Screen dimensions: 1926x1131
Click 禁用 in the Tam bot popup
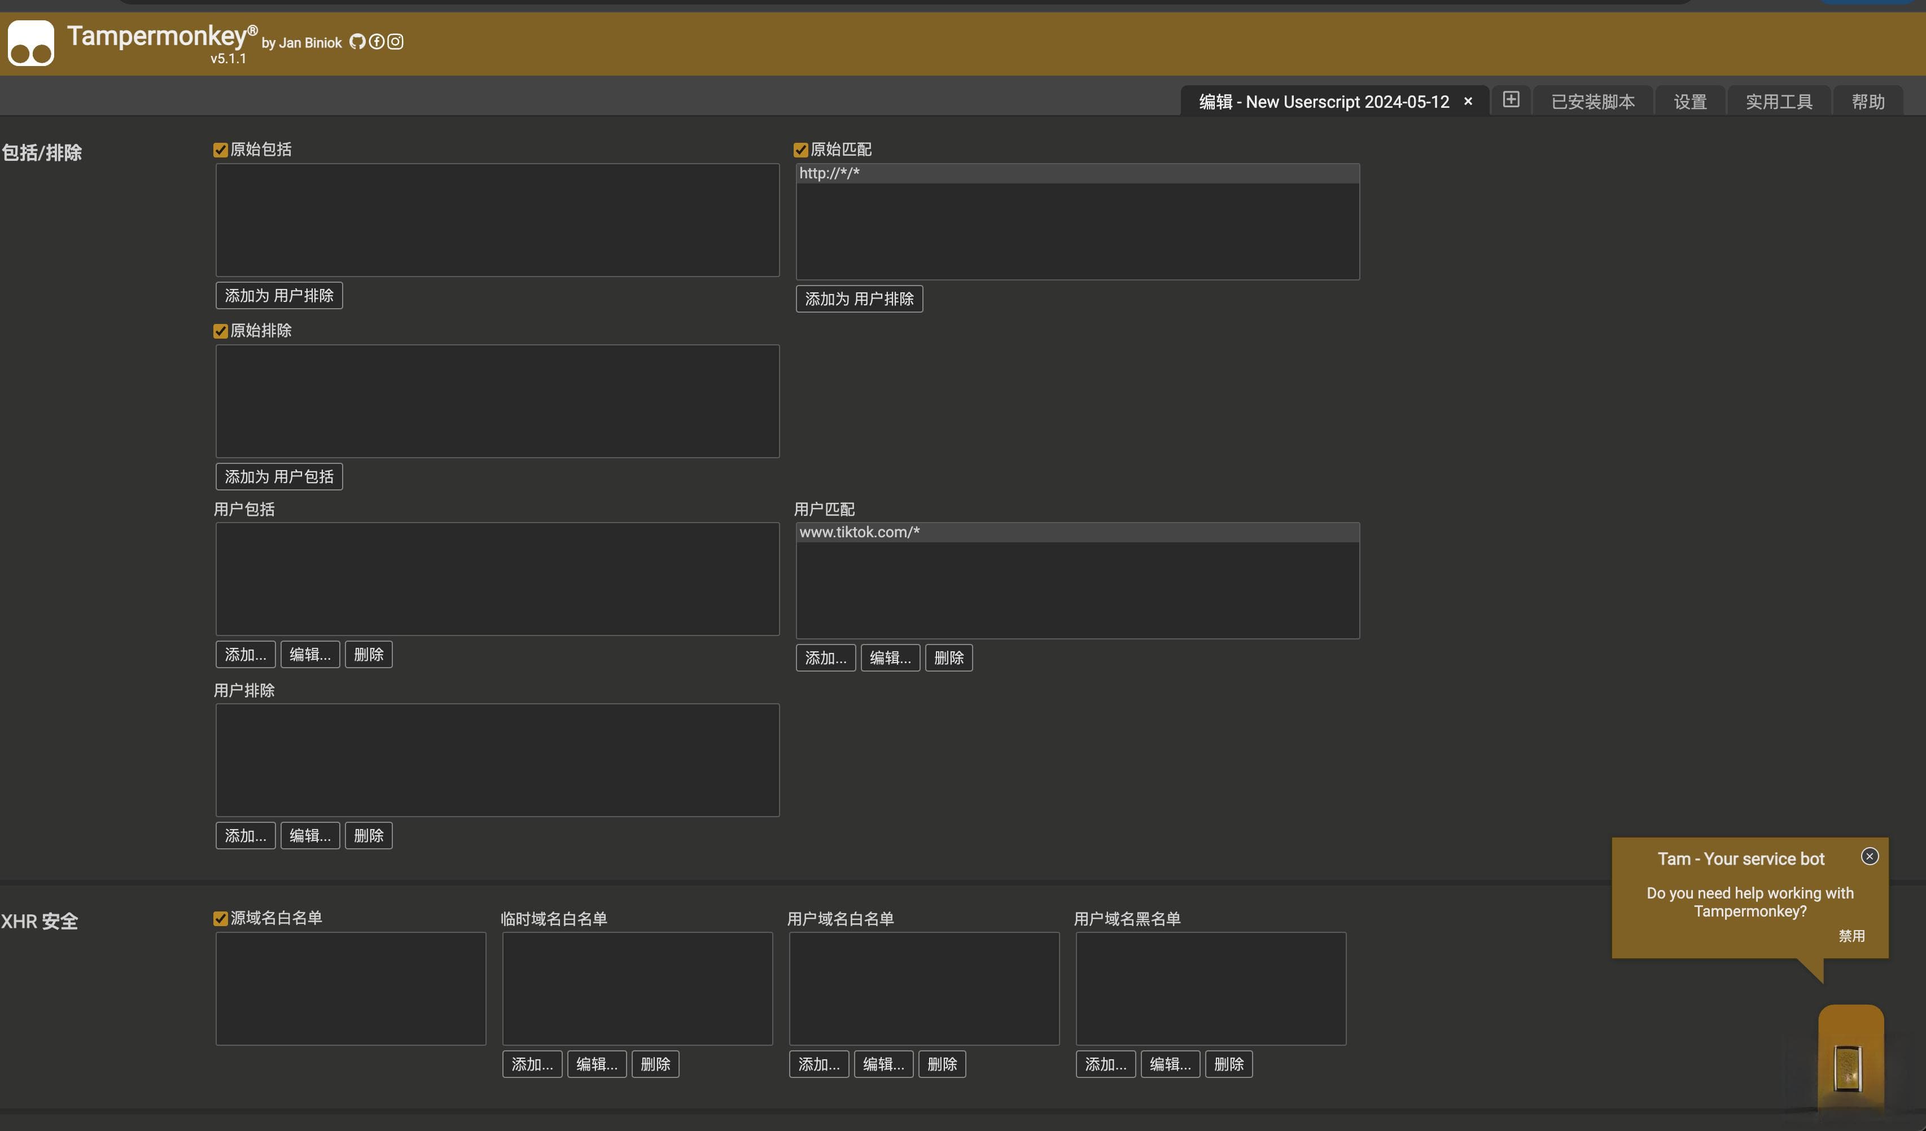1851,935
